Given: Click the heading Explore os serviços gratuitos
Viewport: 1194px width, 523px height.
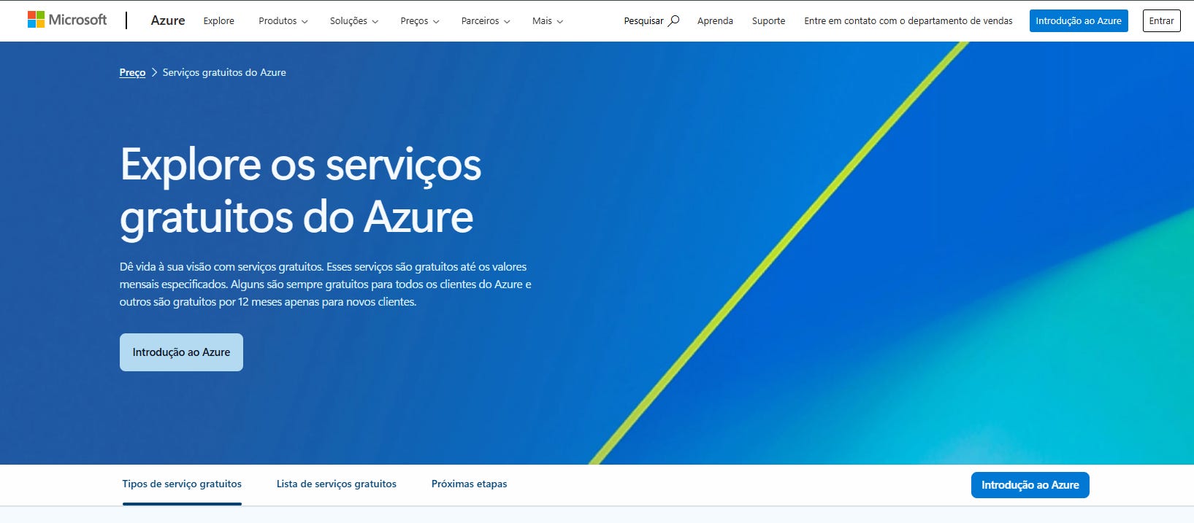Looking at the screenshot, I should [x=301, y=190].
